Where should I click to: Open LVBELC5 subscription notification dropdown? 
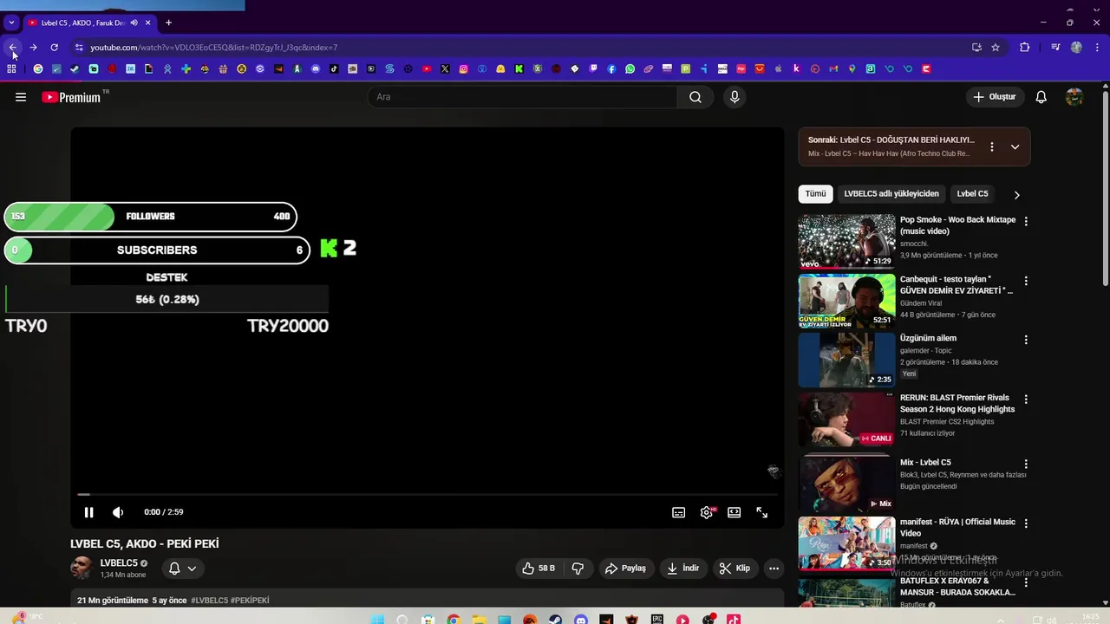183,569
